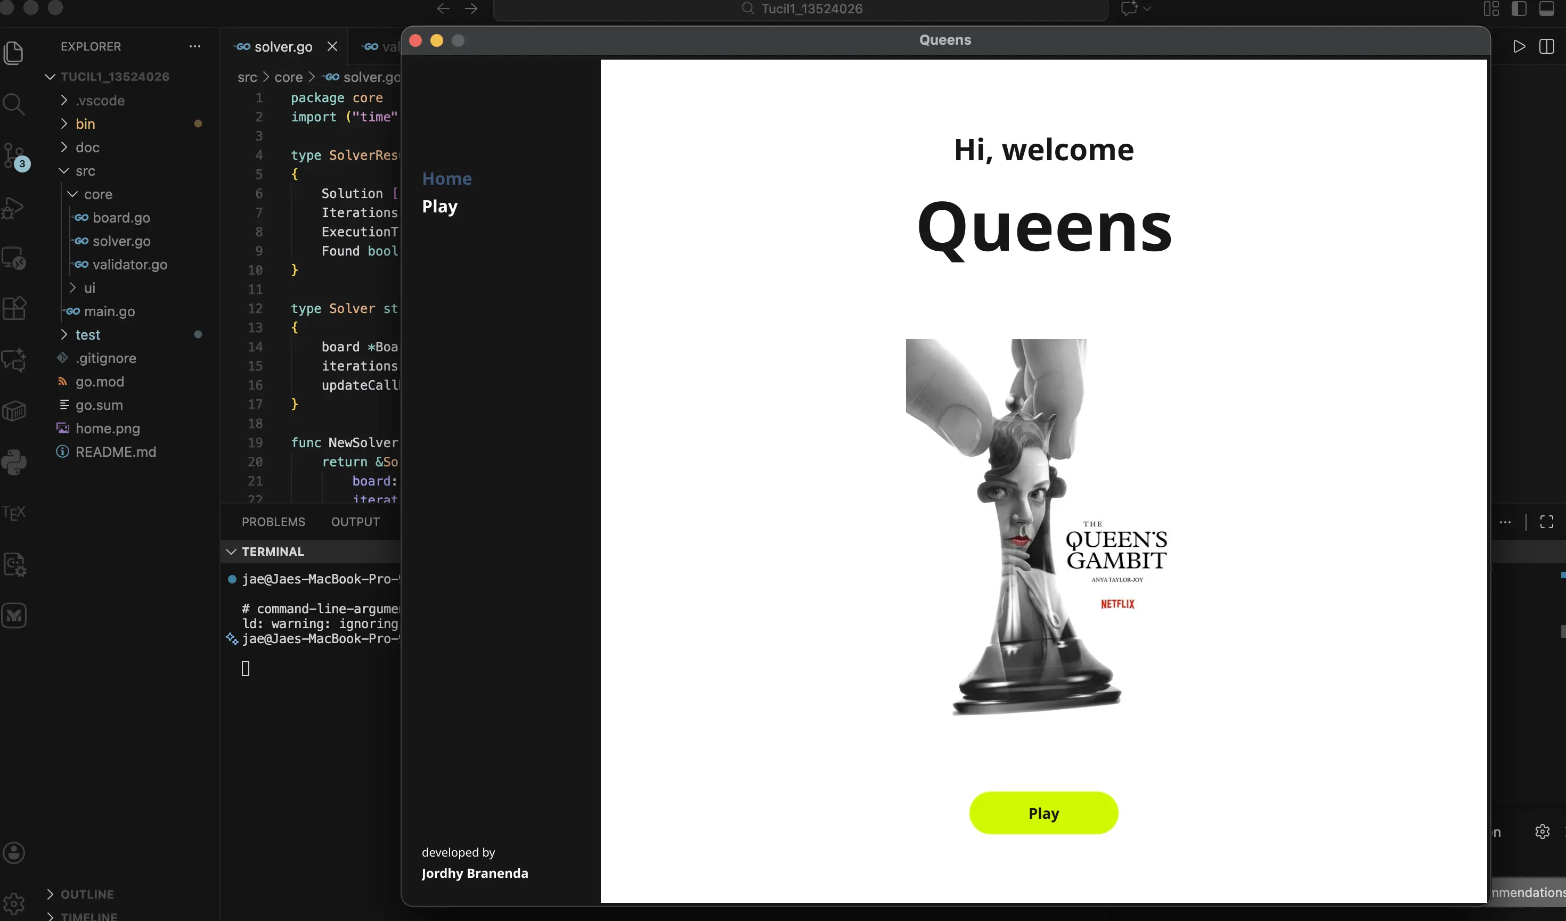This screenshot has height=921, width=1566.
Task: Open validator.go in the explorer
Action: 129,265
